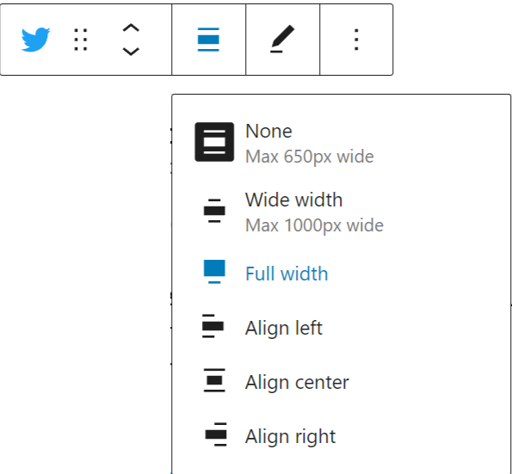
Task: Click the Align right icon
Action: point(215,434)
